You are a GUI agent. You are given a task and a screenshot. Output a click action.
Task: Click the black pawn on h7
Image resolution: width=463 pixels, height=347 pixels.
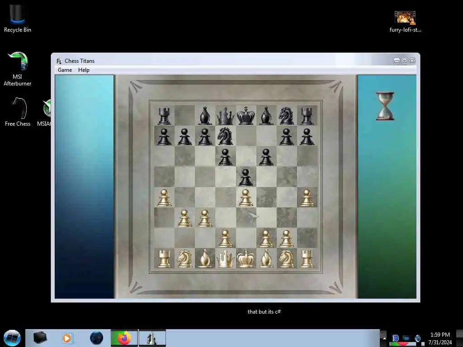pyautogui.click(x=307, y=136)
